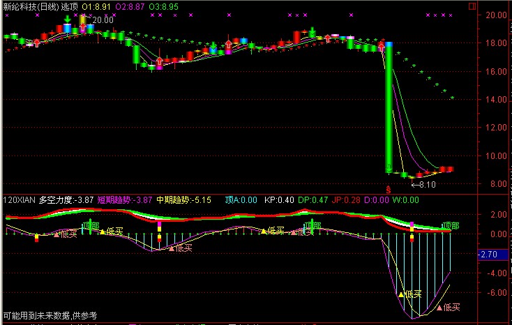The height and width of the screenshot is (325, 512).
Task: Click the red S marker below the big candle
Action: point(388,189)
